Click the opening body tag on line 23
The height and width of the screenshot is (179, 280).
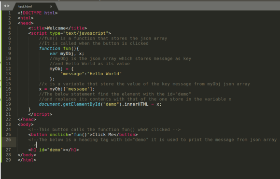pyautogui.click(x=26, y=124)
